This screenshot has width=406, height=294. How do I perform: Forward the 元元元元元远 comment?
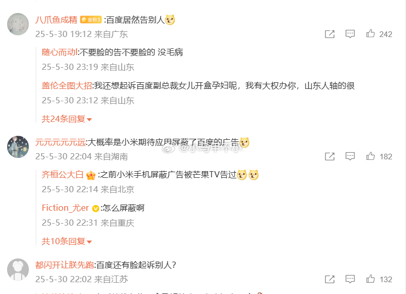tap(330, 156)
